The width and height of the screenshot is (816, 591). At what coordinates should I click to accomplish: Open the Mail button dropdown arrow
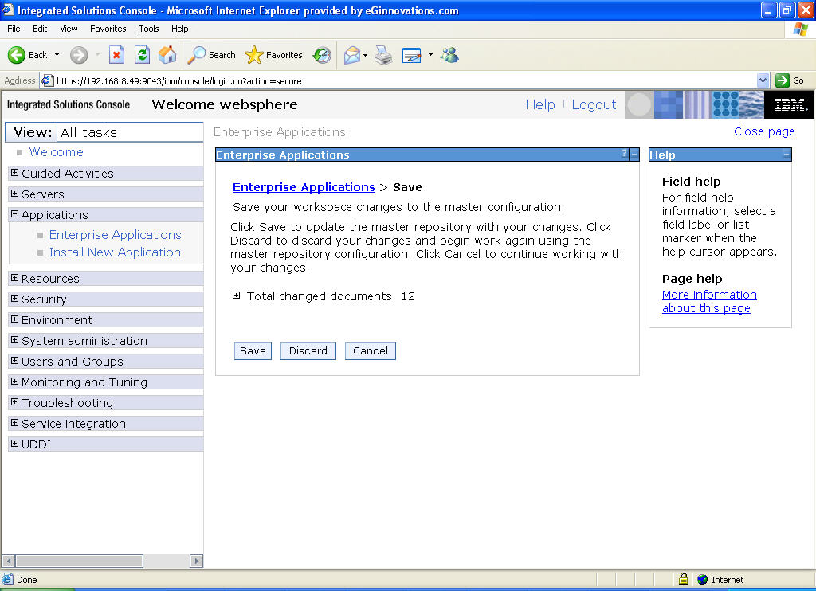(x=365, y=55)
